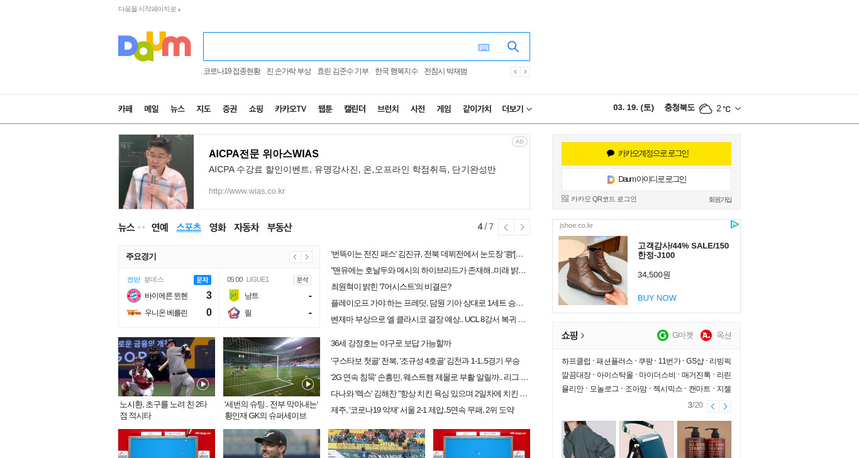Switch to the 부동산 tab
The width and height of the screenshot is (859, 458).
[279, 227]
